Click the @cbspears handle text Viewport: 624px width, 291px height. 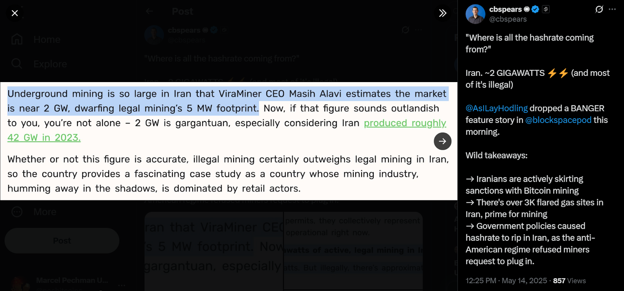pyautogui.click(x=508, y=19)
